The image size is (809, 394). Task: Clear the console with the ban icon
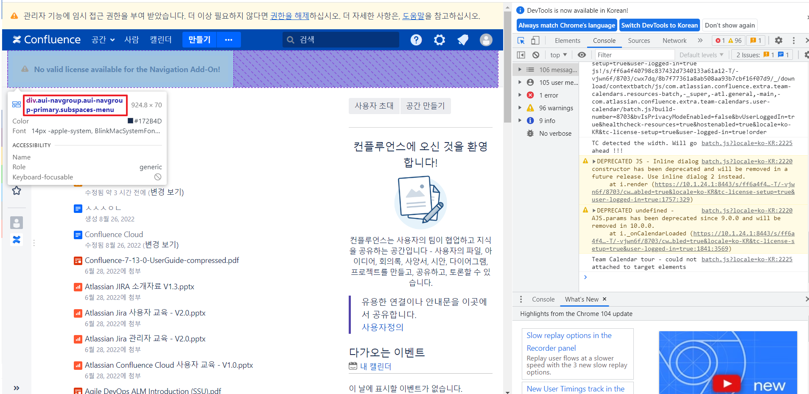536,55
